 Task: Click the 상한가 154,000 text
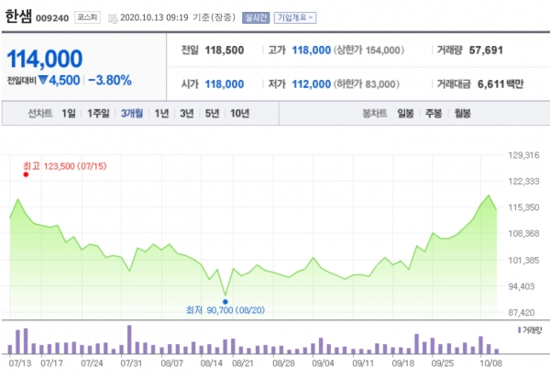(368, 50)
